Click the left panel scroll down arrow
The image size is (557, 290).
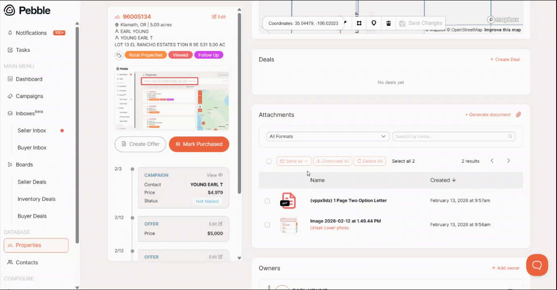coord(239,258)
